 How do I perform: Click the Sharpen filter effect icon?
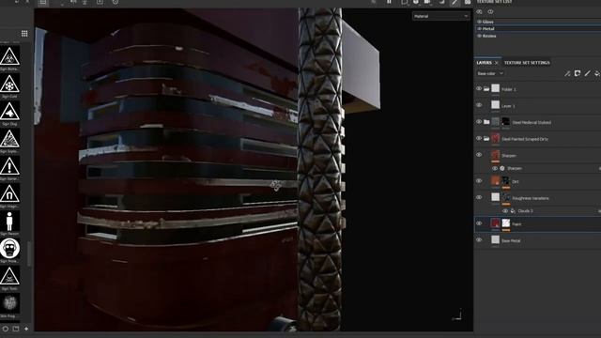[502, 168]
